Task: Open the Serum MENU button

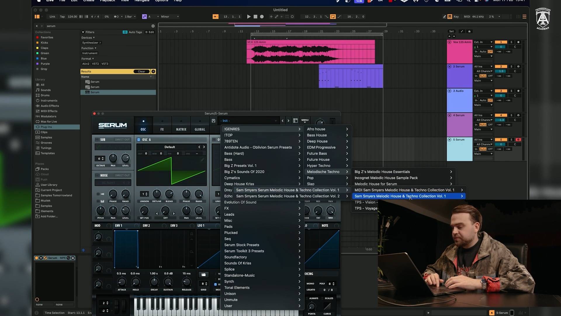Action: click(305, 121)
